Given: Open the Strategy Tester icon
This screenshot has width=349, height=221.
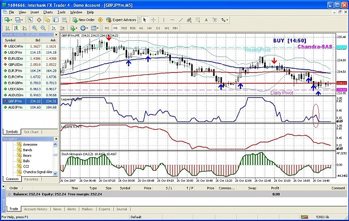Looking at the screenshot, I should click(x=65, y=20).
